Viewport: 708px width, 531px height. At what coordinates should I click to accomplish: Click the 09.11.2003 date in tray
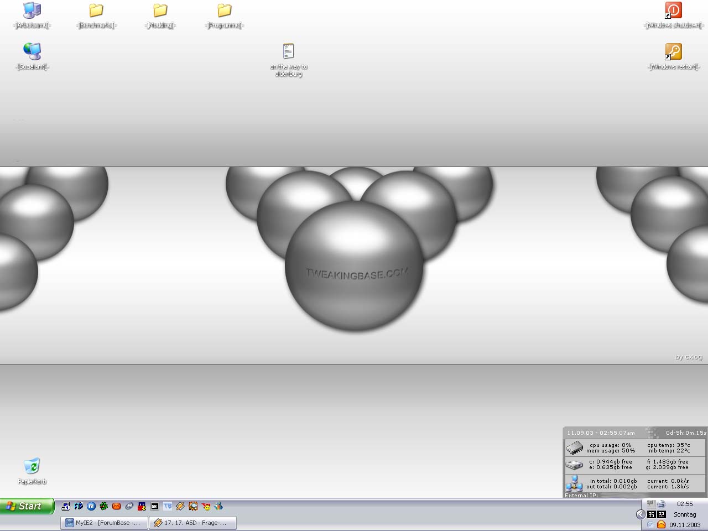pyautogui.click(x=685, y=525)
